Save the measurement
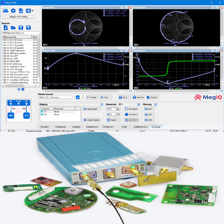This screenshot has width=224, height=224. [125, 97]
